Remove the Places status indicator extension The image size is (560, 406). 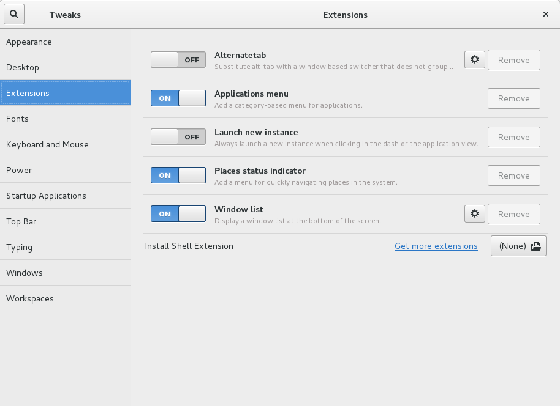coord(513,175)
